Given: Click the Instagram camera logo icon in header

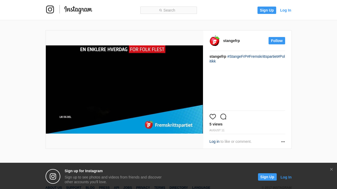Looking at the screenshot, I should (x=50, y=9).
